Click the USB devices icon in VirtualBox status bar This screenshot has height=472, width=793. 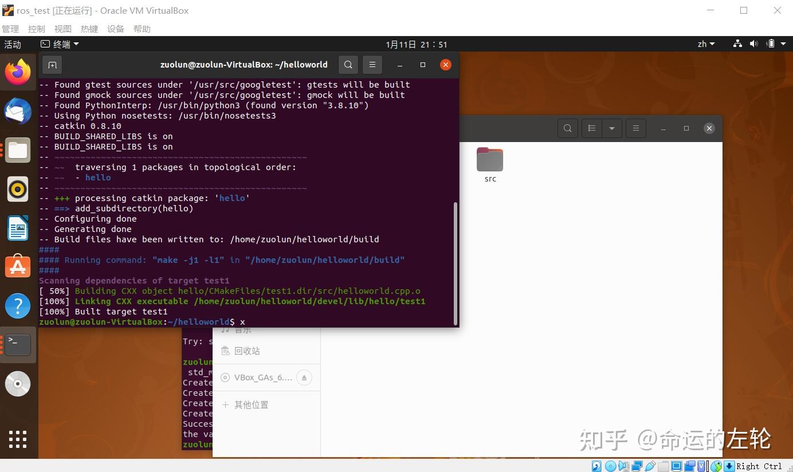coord(650,466)
